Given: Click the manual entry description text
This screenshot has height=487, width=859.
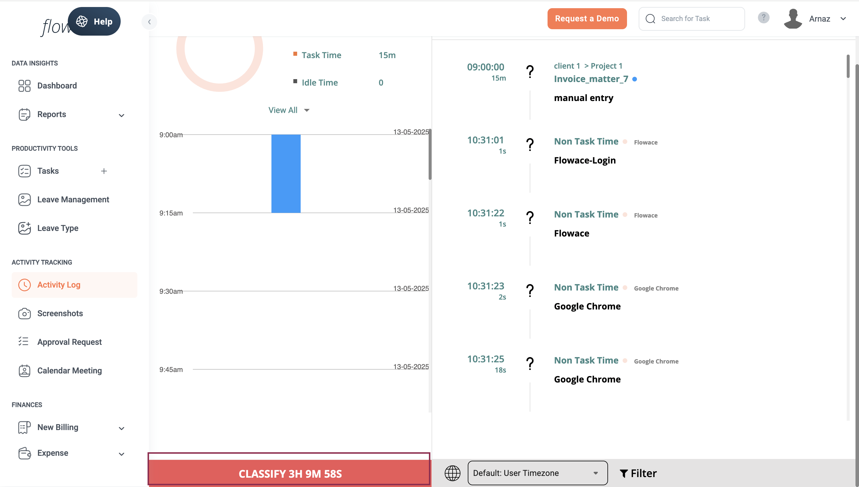Looking at the screenshot, I should [x=583, y=98].
